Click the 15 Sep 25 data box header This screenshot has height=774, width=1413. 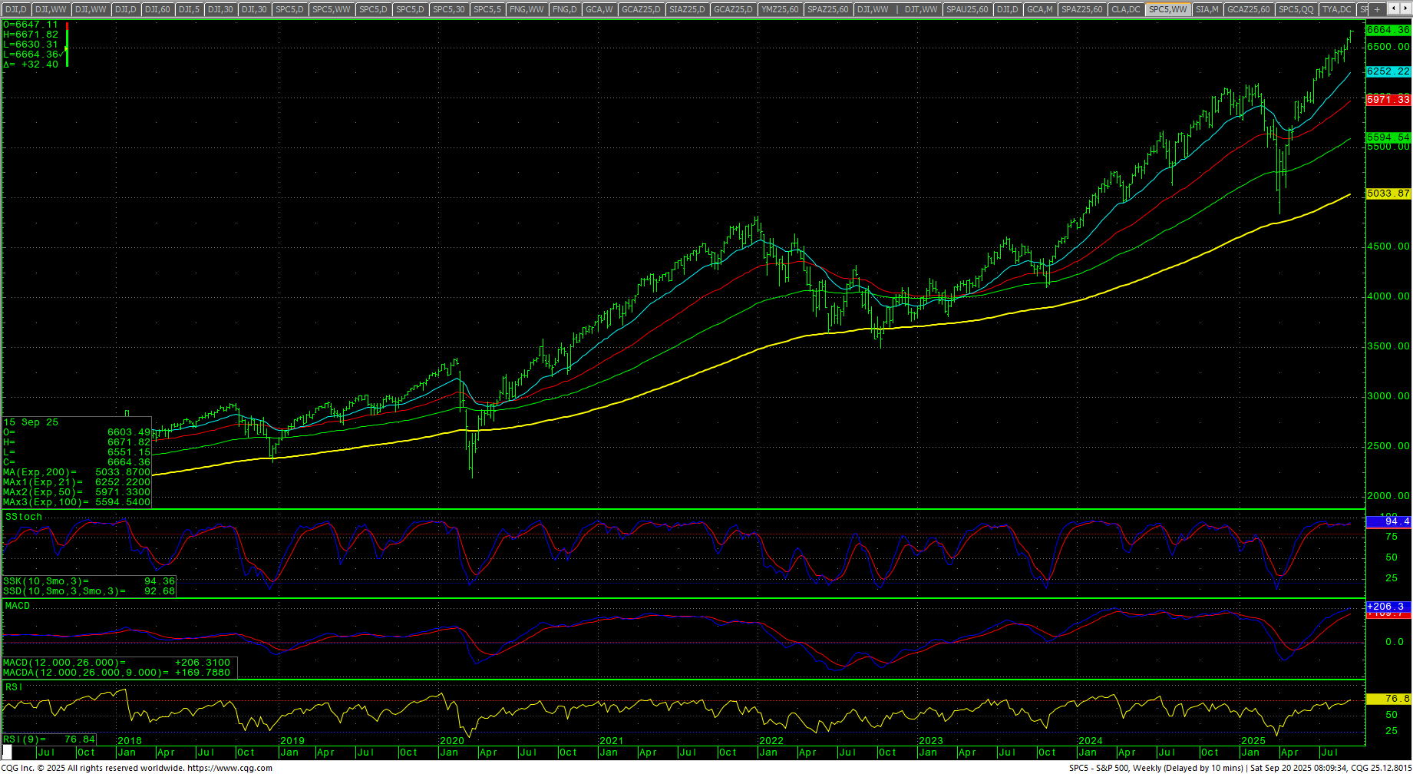31,422
